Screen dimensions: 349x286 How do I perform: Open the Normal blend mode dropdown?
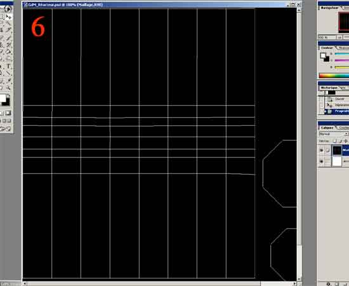[x=333, y=134]
